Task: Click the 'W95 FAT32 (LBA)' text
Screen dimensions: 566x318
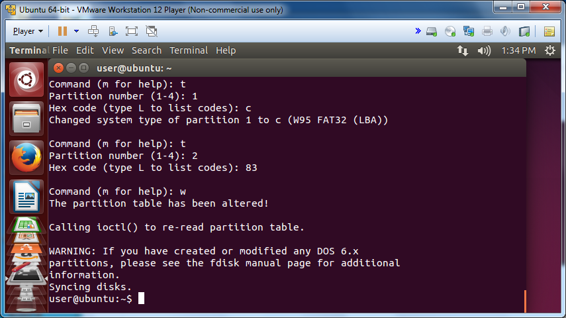Action: point(338,120)
